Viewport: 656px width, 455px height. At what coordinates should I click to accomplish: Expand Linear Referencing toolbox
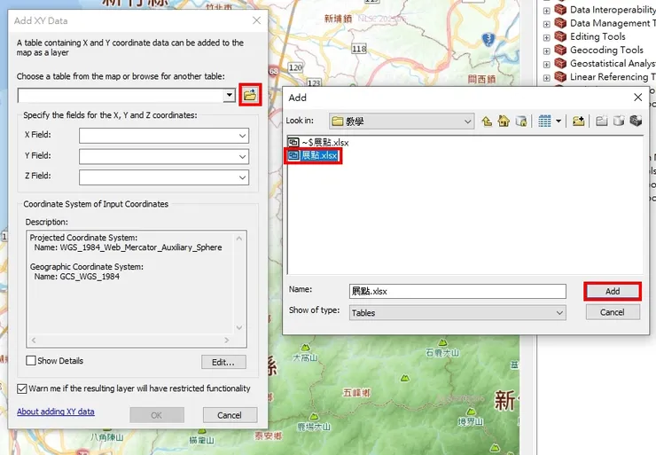coord(546,77)
